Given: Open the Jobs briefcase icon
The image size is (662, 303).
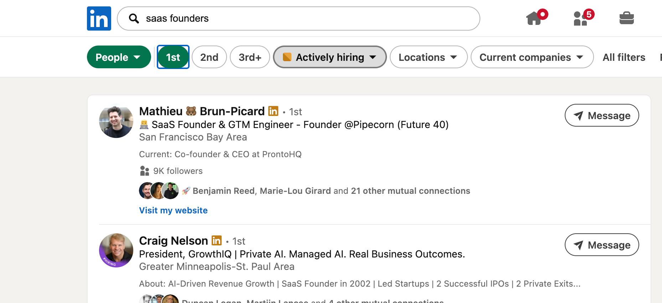Looking at the screenshot, I should (626, 18).
